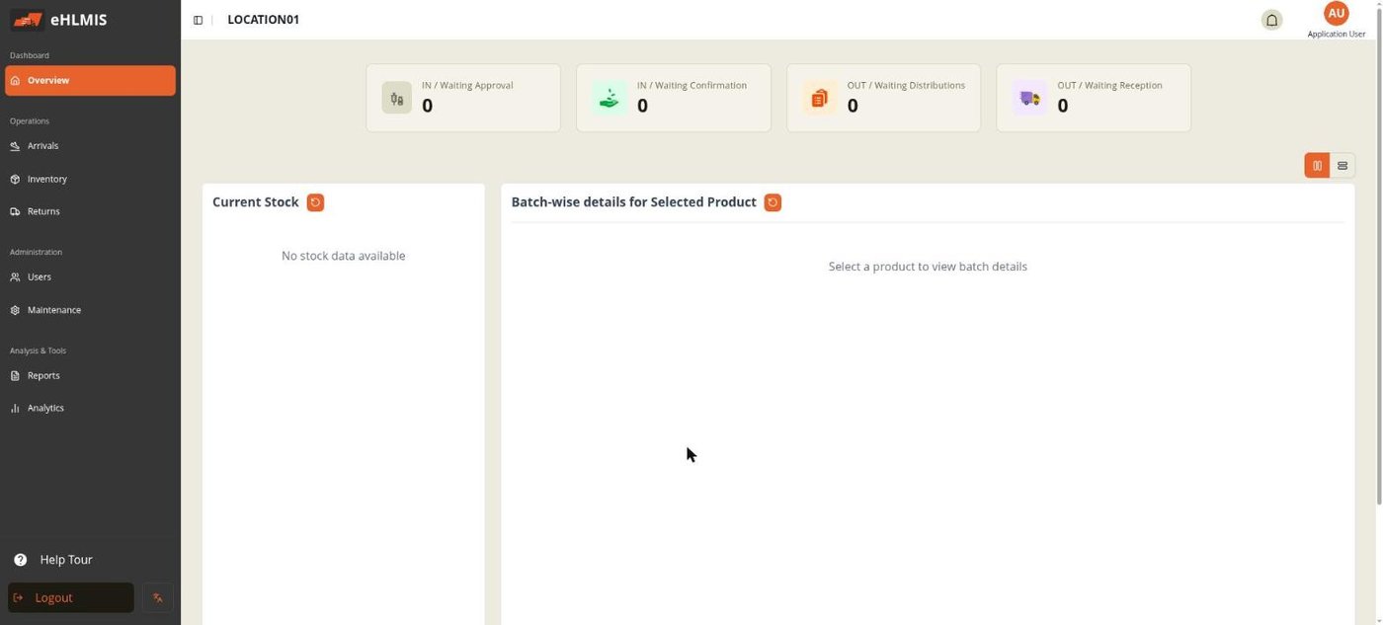Open the Inventory menu item

coord(90,179)
